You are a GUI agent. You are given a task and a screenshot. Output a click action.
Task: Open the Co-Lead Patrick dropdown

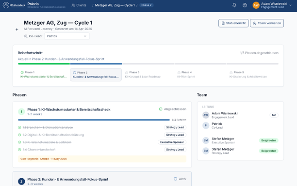(x=67, y=36)
